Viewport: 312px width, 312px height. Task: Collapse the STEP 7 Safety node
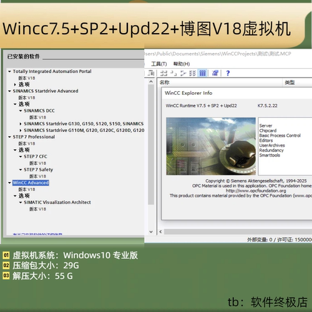pyautogui.click(x=21, y=170)
